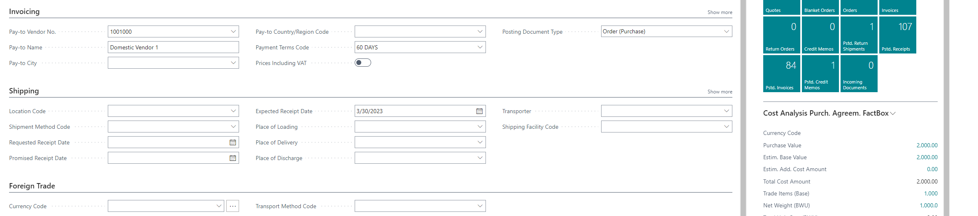Image resolution: width=978 pixels, height=216 pixels.
Task: Open Requested Receipt Date calendar picker
Action: 233,142
